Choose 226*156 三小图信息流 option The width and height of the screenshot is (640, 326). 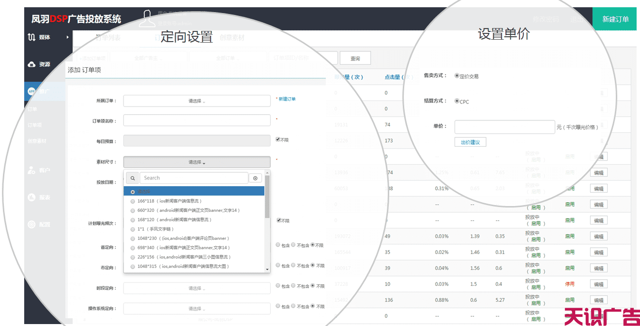(x=194, y=257)
